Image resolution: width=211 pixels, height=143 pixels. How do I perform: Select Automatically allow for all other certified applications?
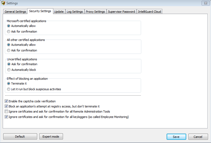[9, 45]
